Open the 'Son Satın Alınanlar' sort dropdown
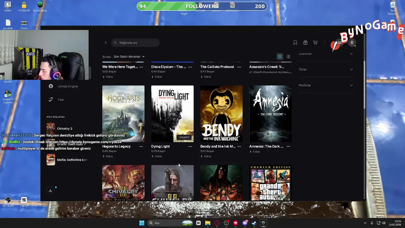 (129, 57)
